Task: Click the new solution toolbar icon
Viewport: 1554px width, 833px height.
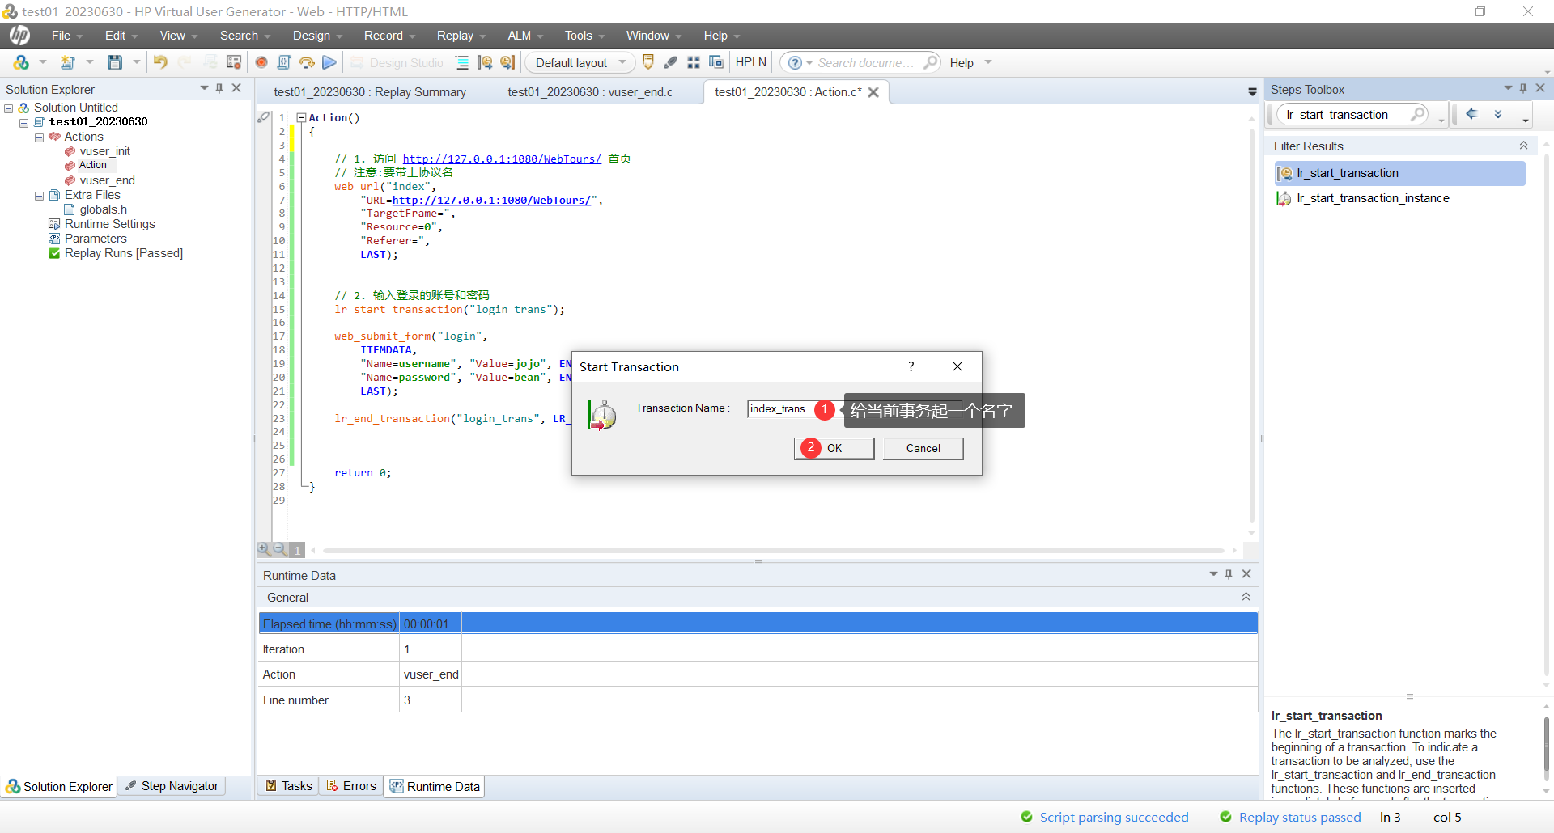Action: point(21,62)
